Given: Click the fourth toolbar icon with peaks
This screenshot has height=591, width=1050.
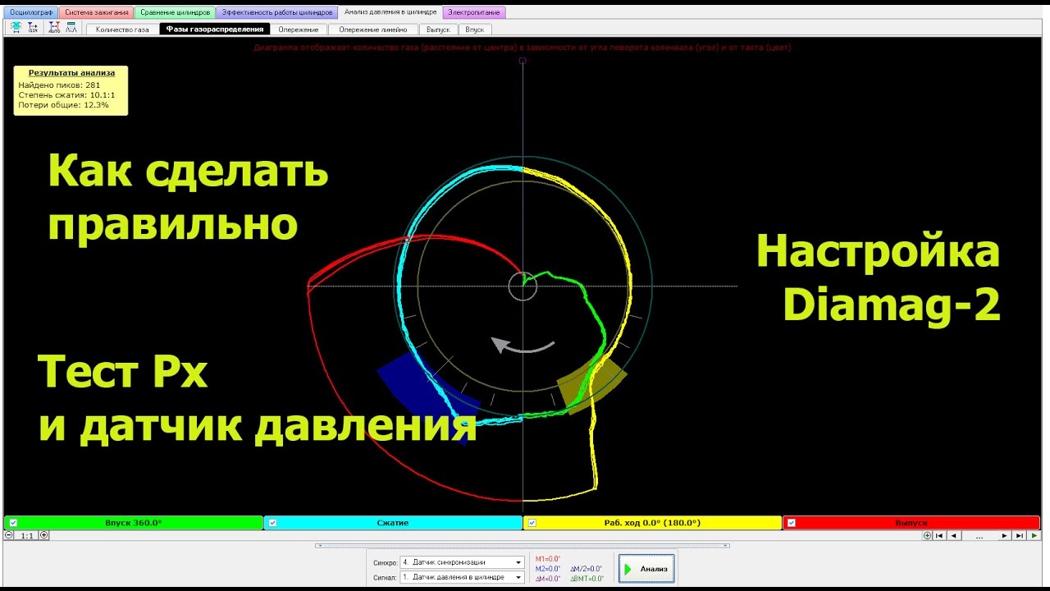Looking at the screenshot, I should (71, 28).
